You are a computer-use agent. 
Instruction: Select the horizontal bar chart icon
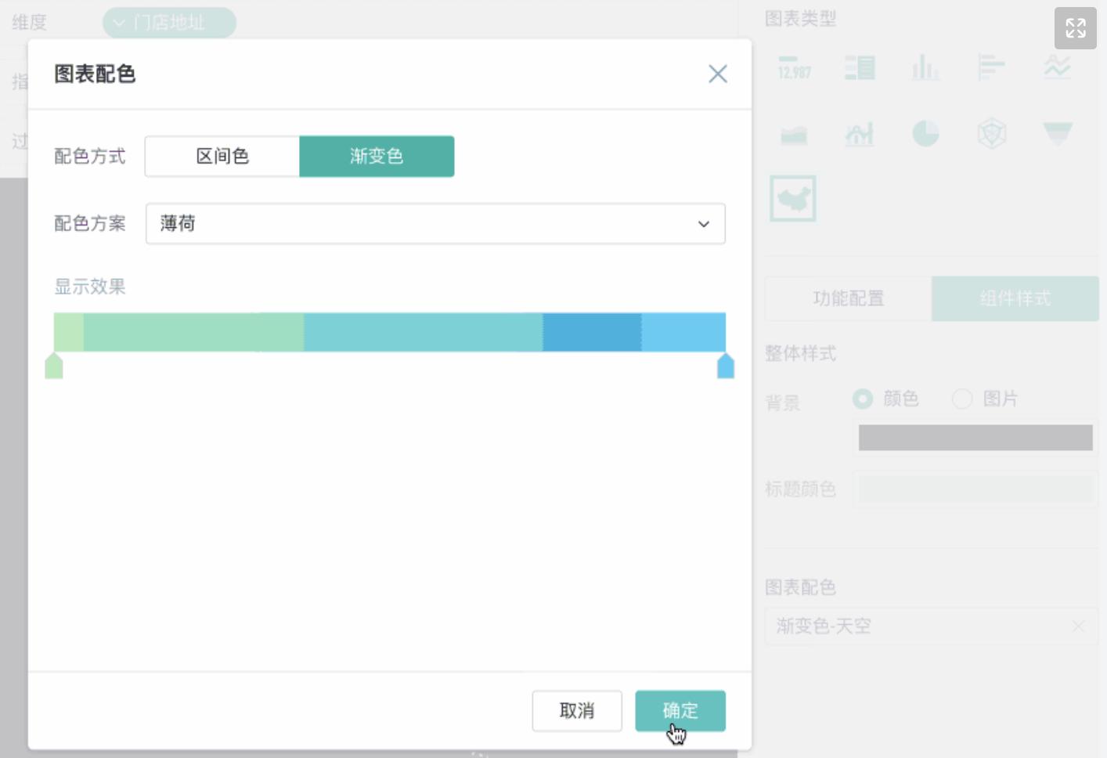click(x=991, y=68)
